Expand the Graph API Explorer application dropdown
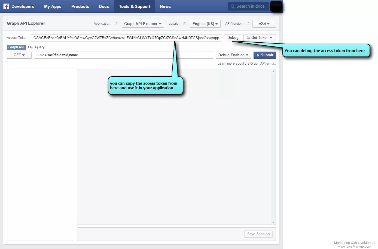The height and width of the screenshot is (249, 378). pyautogui.click(x=143, y=24)
